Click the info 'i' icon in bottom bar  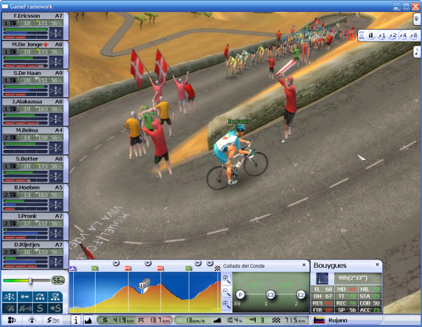[x=75, y=320]
